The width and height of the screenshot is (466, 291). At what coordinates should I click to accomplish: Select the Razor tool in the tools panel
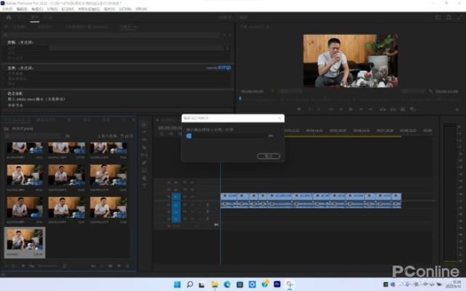coord(144,148)
